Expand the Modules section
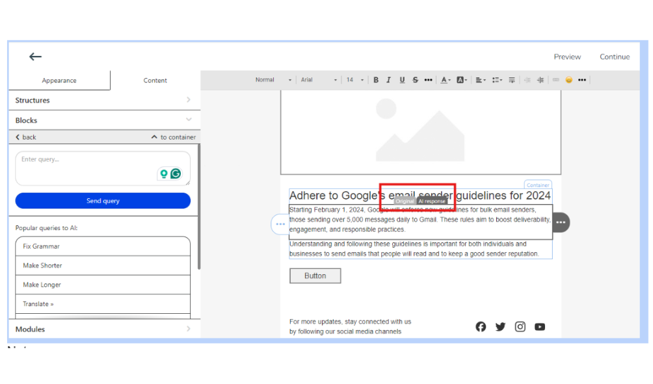The image size is (653, 384). point(104,329)
